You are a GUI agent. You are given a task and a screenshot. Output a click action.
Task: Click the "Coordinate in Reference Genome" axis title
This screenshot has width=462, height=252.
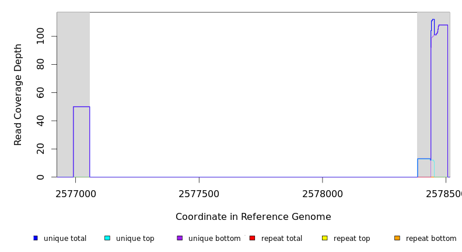(253, 217)
